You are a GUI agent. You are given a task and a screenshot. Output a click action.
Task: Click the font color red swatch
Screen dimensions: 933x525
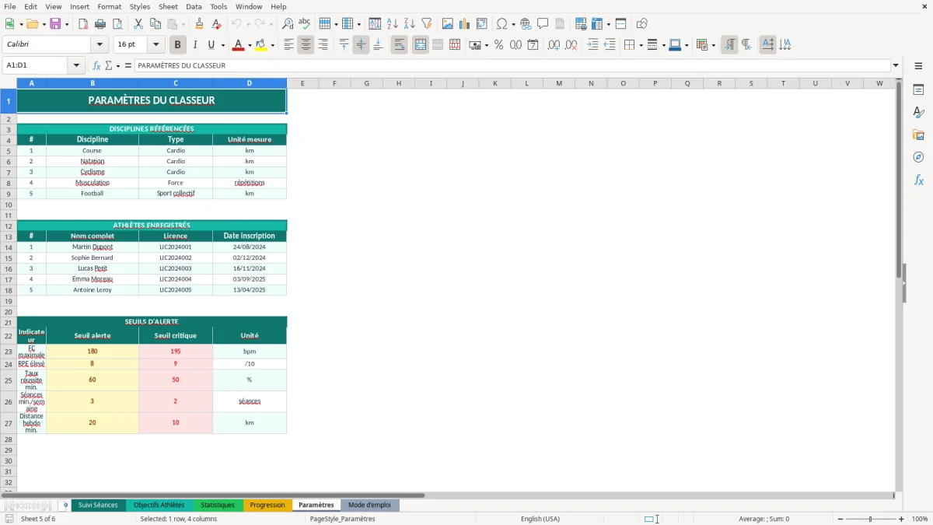238,45
